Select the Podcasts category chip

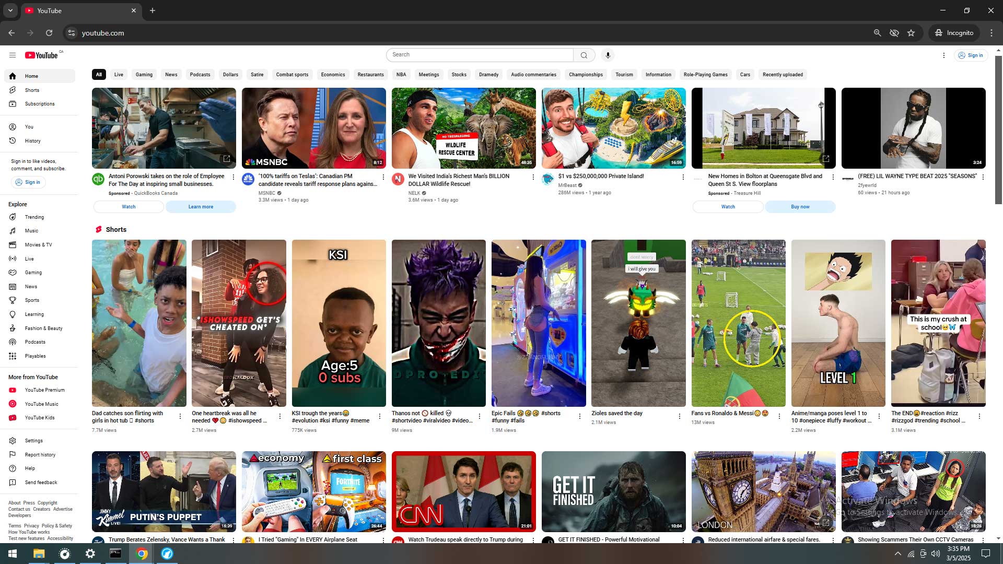pyautogui.click(x=200, y=75)
